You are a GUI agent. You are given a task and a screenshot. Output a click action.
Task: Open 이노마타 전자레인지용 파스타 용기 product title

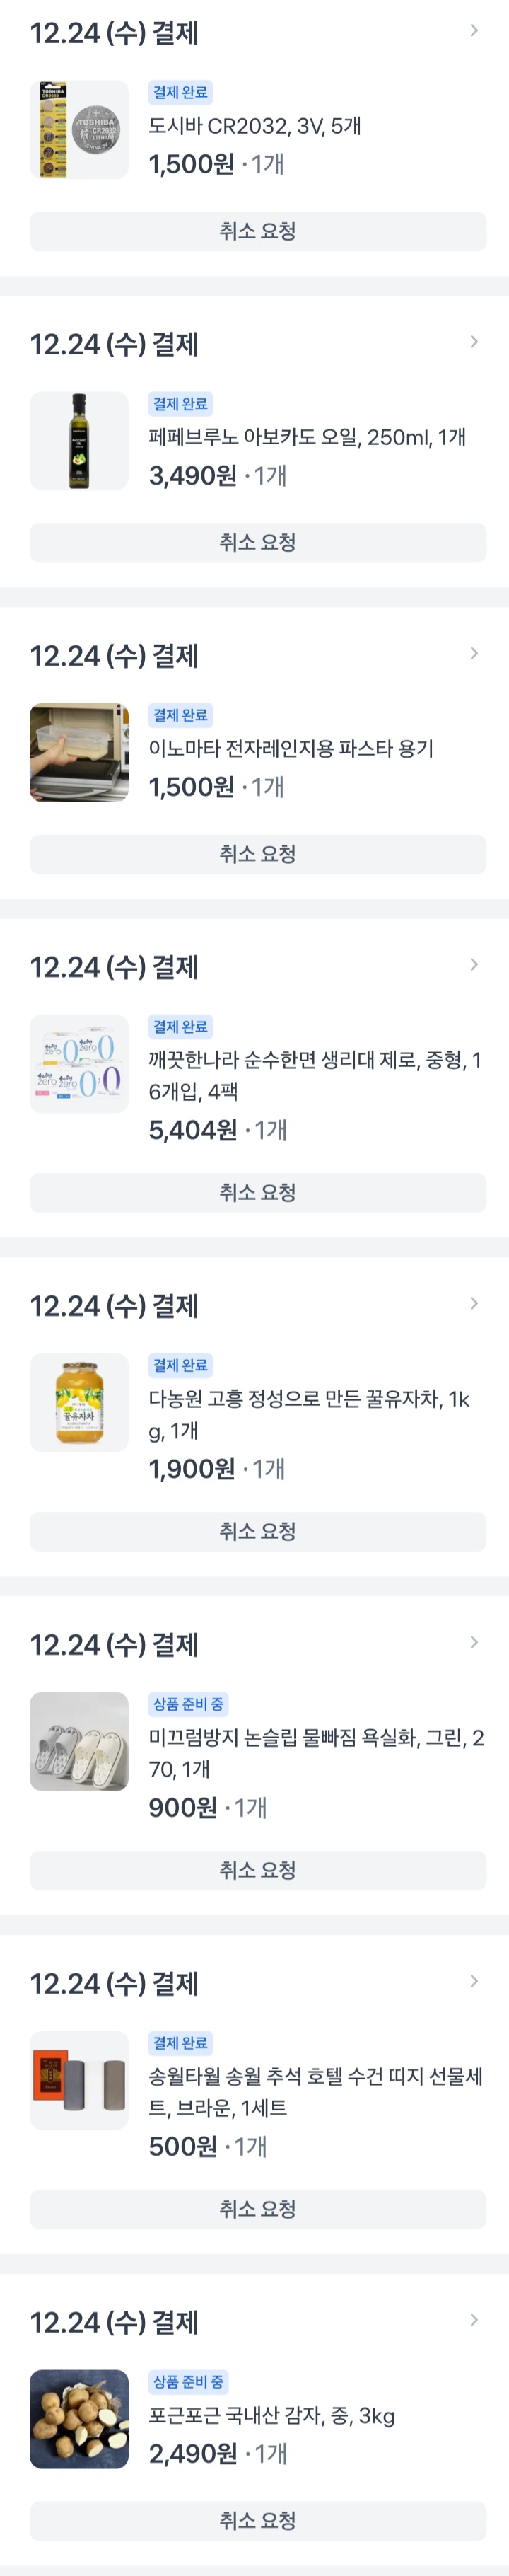291,748
